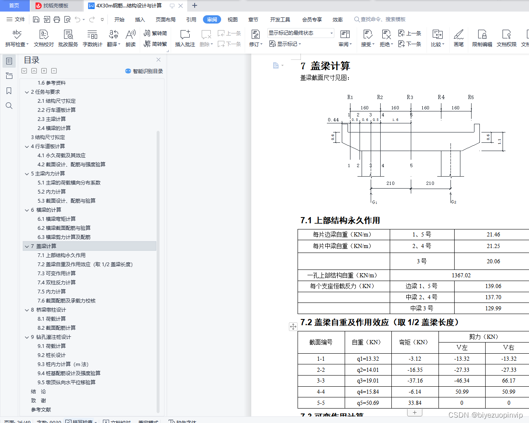Click the 查找命令、搜索模板 search field
The height and width of the screenshot is (423, 529).
point(380,19)
